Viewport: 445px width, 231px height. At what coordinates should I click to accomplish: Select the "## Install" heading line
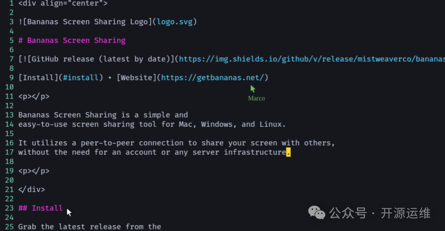[x=40, y=208]
